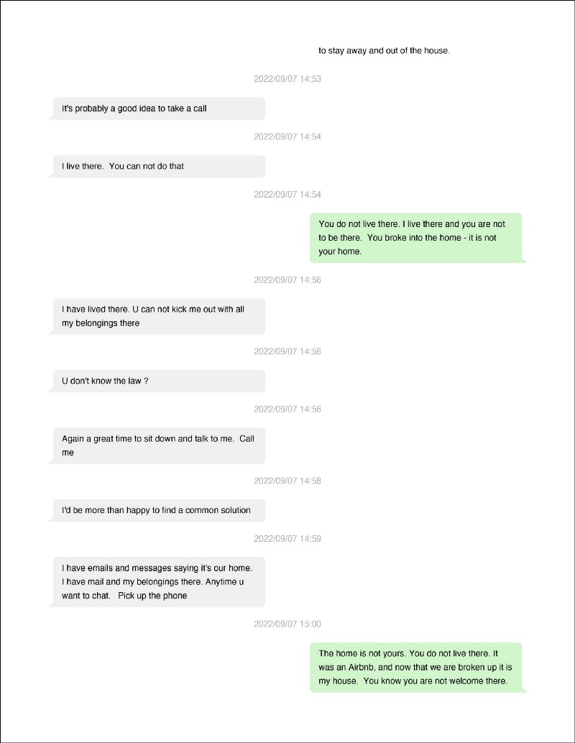Click the 14:58 timestamp
The width and height of the screenshot is (575, 743).
click(x=287, y=481)
